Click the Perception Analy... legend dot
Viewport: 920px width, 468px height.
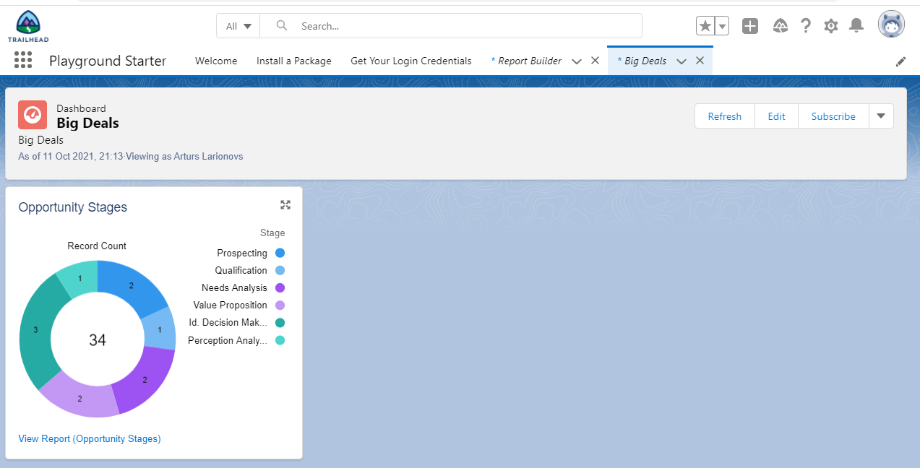tap(280, 340)
